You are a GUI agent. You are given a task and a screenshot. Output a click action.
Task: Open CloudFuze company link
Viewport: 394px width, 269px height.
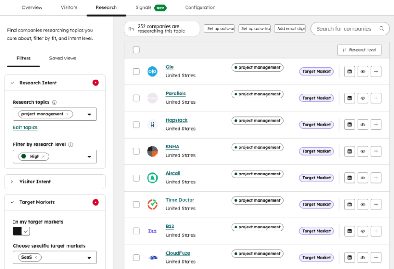(178, 253)
